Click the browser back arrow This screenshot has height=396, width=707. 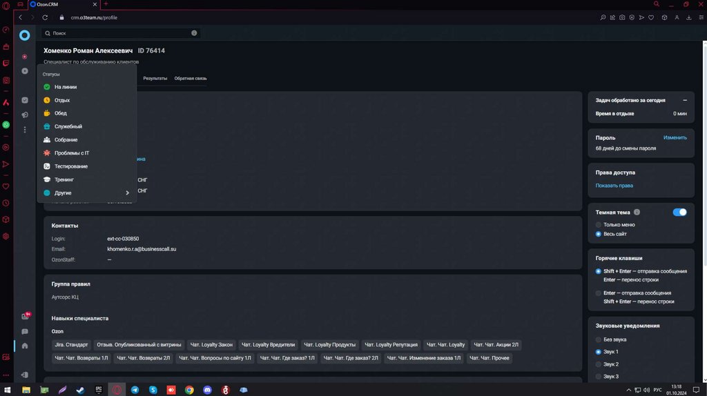20,17
